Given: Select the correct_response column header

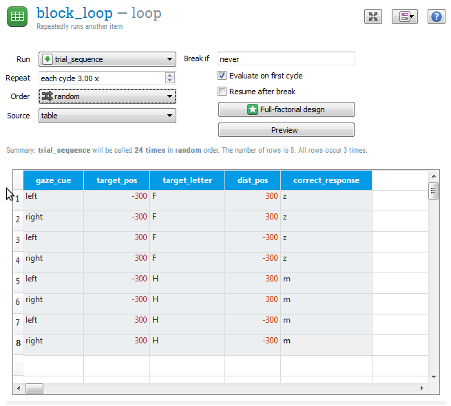Looking at the screenshot, I should (x=326, y=180).
